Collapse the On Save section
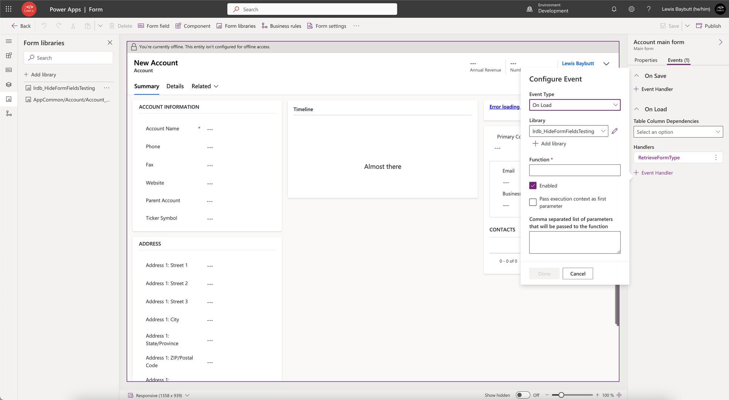This screenshot has width=729, height=400. pos(636,76)
